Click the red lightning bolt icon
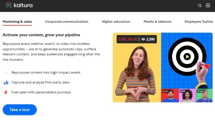Screen dimensions: 215x120 click(x=6, y=92)
